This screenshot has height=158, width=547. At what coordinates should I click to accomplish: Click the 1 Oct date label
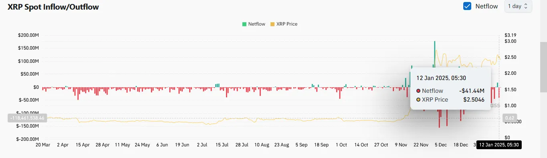click(341, 145)
